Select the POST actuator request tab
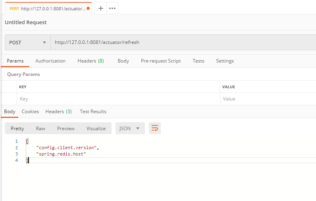The image size is (316, 201). pyautogui.click(x=48, y=8)
